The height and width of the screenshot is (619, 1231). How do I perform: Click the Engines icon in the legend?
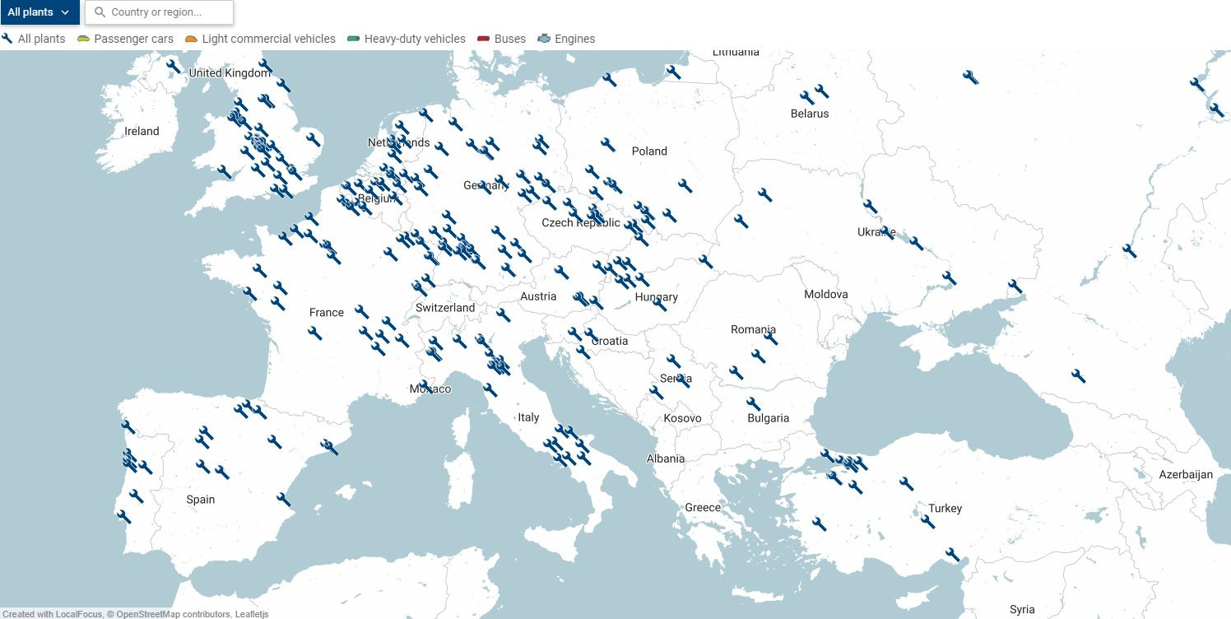click(x=543, y=38)
